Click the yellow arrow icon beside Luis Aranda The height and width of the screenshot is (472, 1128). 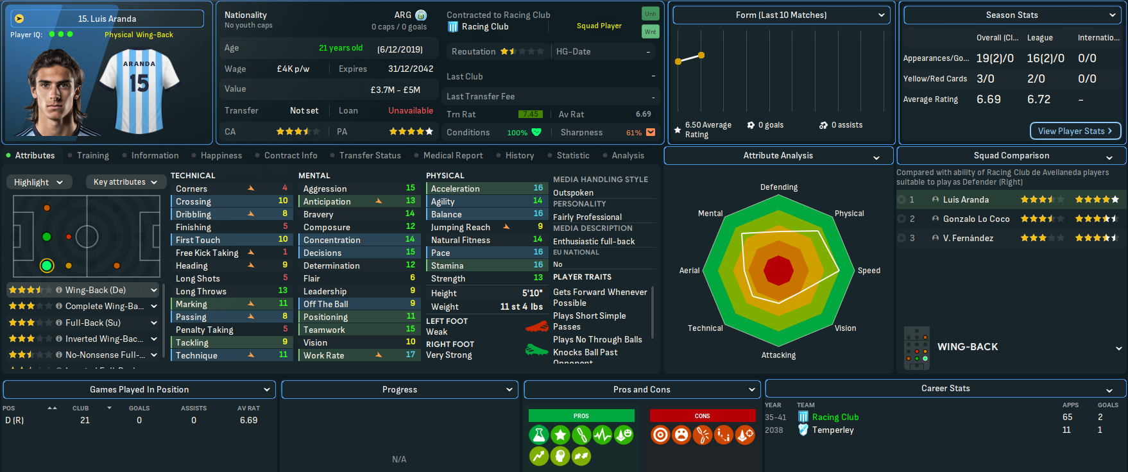pos(19,19)
